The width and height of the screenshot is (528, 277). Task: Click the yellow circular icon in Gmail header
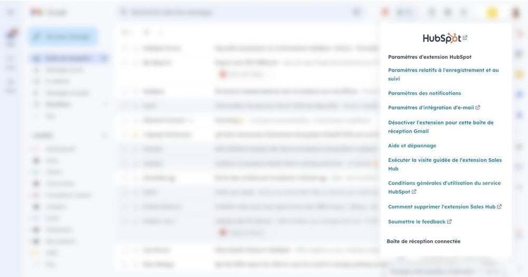tap(492, 13)
